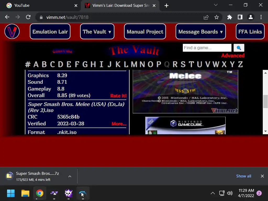Browse games starting with letter U
The width and height of the screenshot is (268, 201).
[x=199, y=64]
